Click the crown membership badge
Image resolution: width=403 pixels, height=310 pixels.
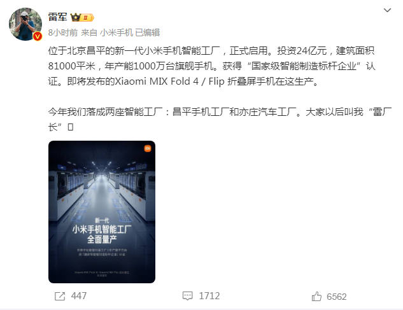76,17
